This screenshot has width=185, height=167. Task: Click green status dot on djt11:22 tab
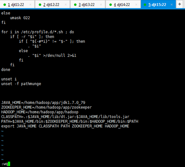[5, 5]
